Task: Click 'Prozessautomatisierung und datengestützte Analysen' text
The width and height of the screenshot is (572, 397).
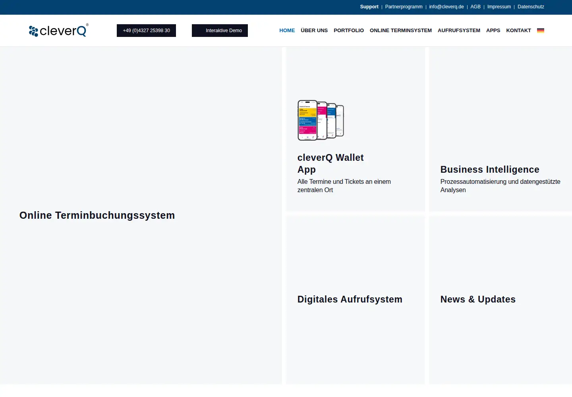Action: pos(500,186)
